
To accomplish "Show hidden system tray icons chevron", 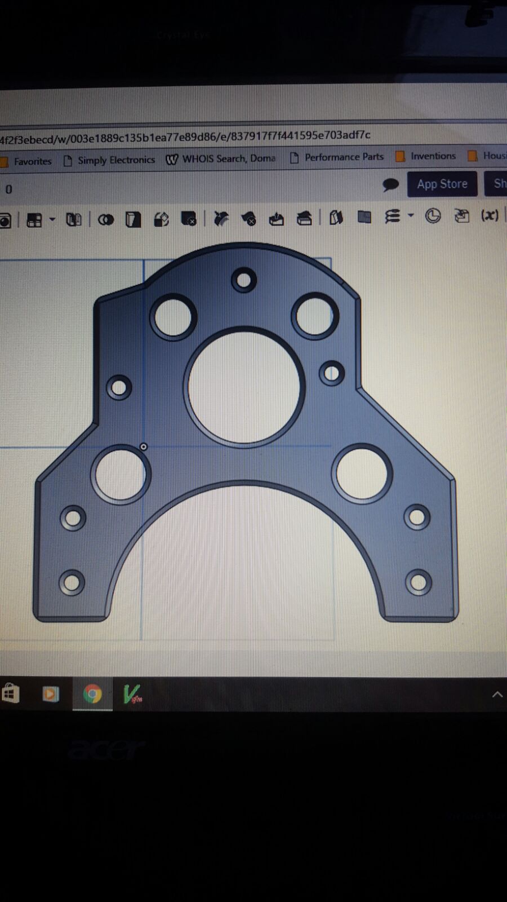I will (497, 695).
